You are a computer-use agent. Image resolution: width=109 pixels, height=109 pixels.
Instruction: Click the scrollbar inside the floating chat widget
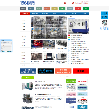pos(11,43)
